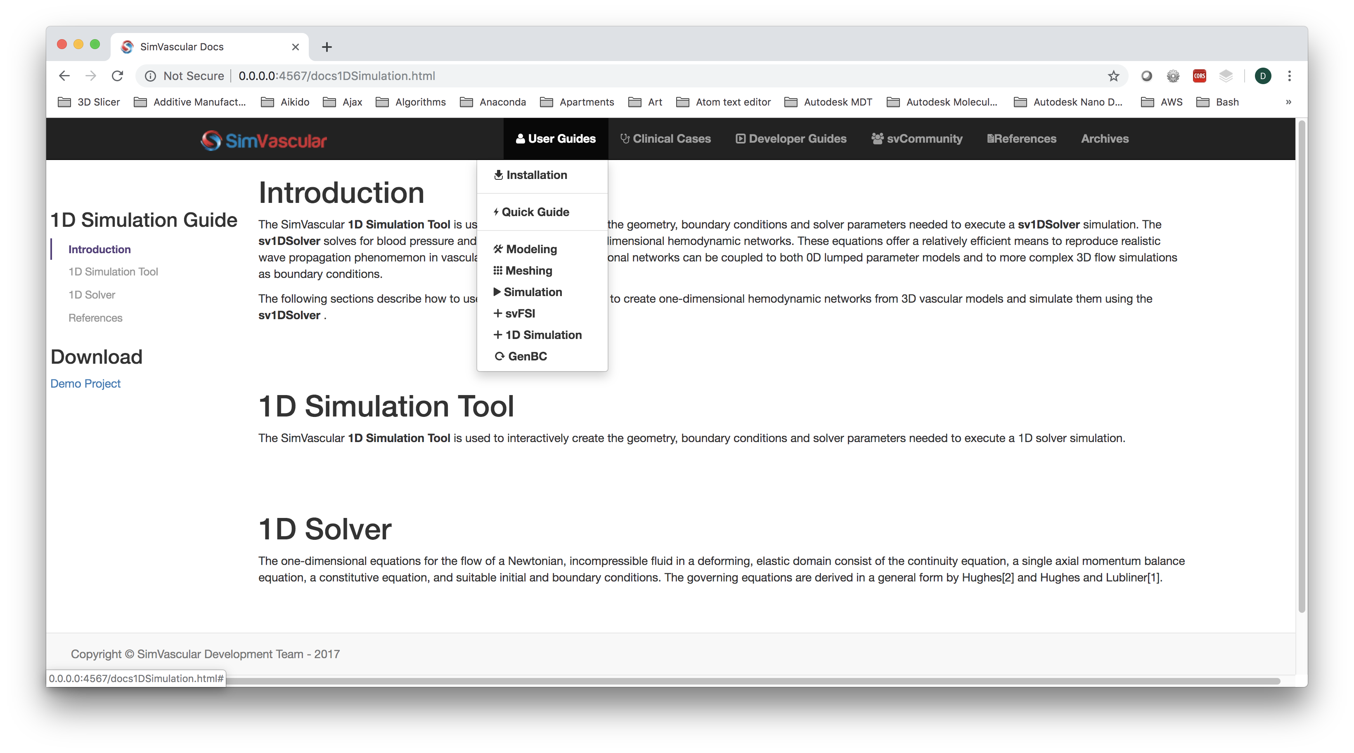Open the Chrome three-dot menu

click(1289, 75)
